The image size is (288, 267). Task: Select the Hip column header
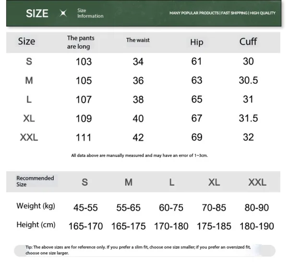pyautogui.click(x=197, y=42)
